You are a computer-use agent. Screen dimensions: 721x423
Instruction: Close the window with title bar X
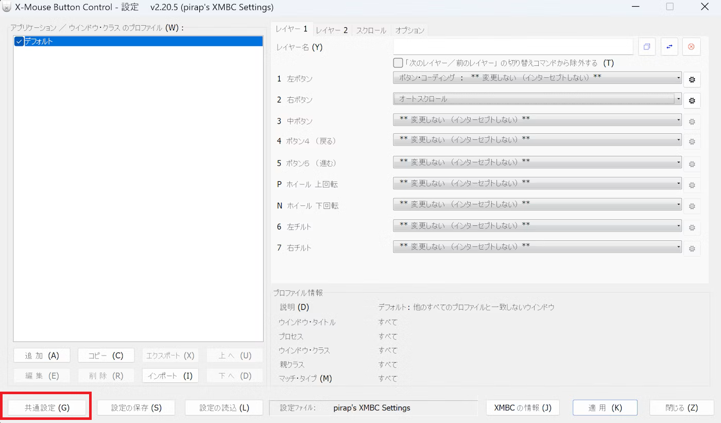point(704,7)
